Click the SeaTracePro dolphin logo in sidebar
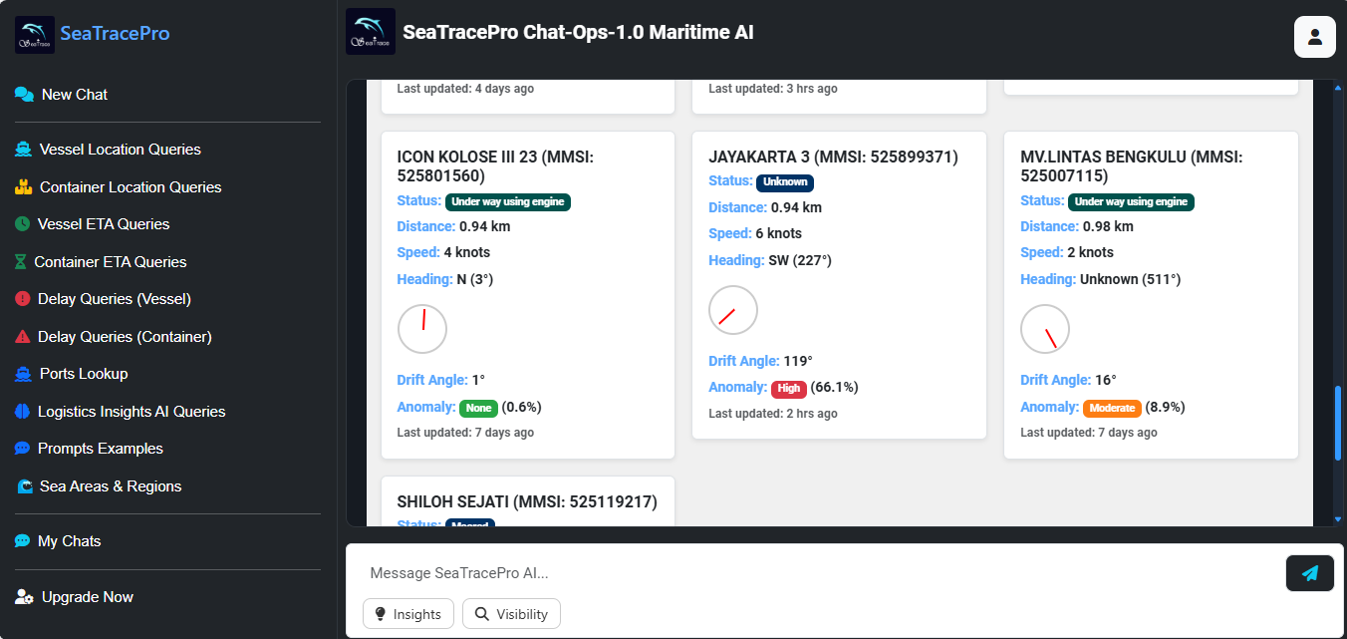This screenshot has width=1347, height=639. (35, 34)
